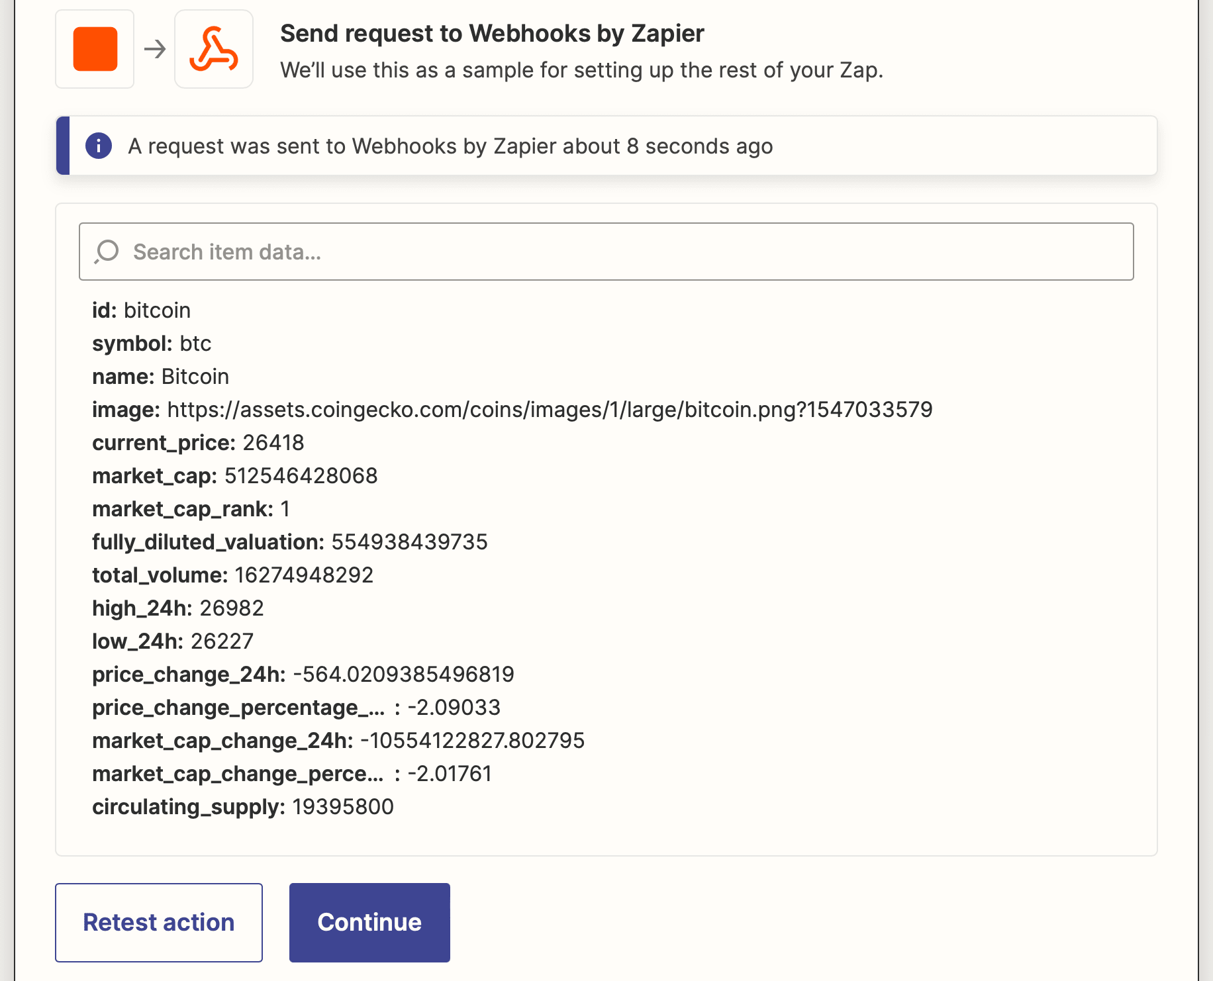The image size is (1213, 981).
Task: Click the truncated market_cap_change_perce field
Action: coord(291,773)
